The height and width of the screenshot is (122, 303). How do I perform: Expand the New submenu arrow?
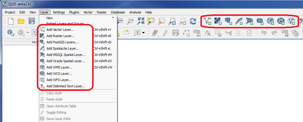113,18
